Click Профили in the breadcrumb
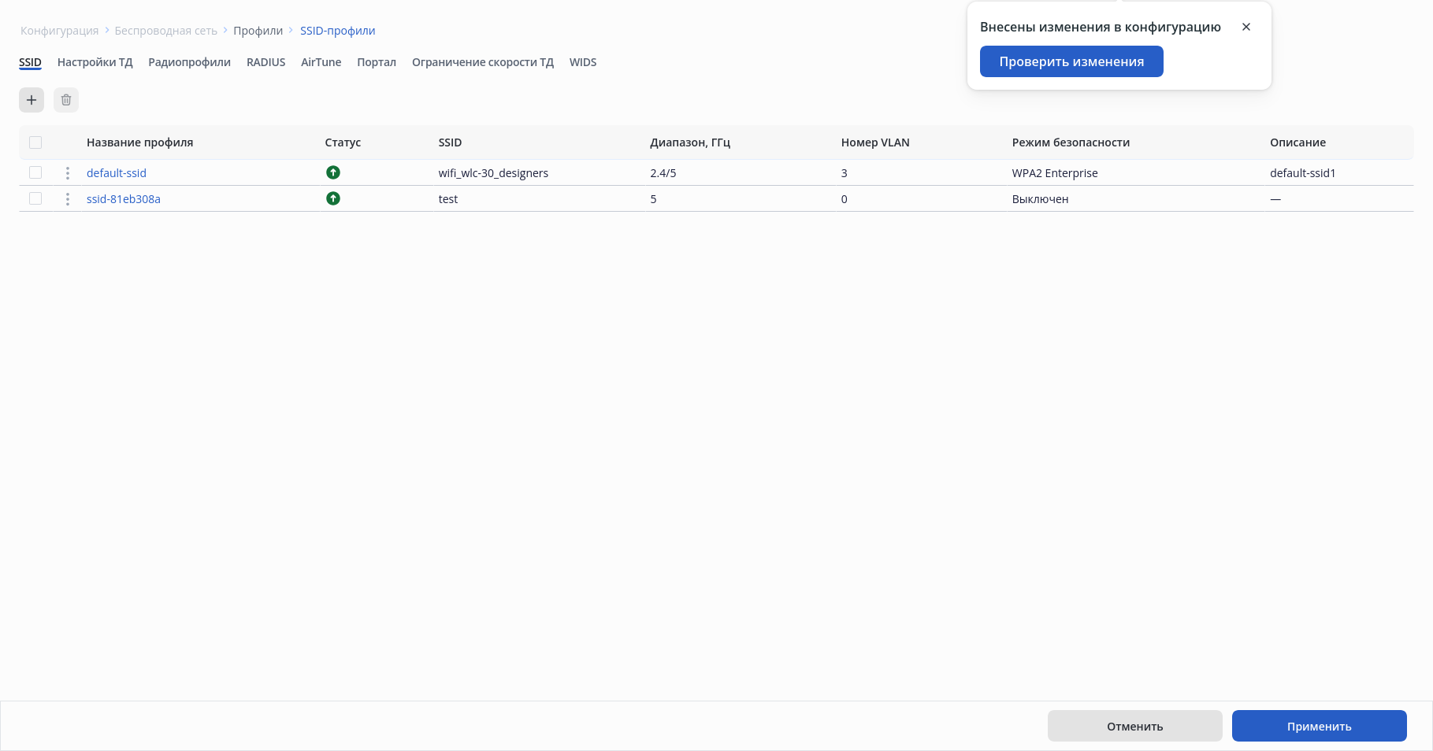 258,31
